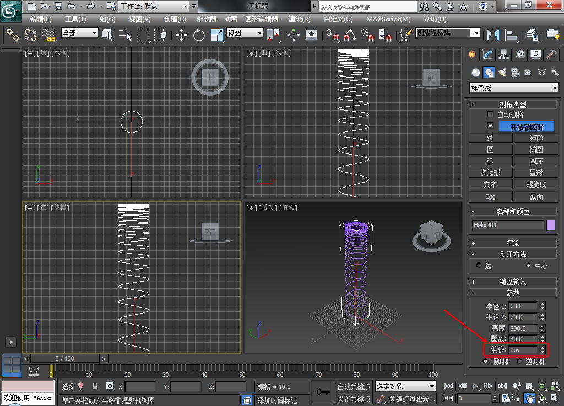Click the Angle Snap toggle icon

coord(349,35)
